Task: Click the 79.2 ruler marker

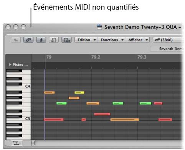Action: [96, 57]
